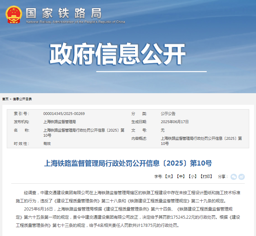Click the 内容概述 summary text
Image resolution: width=256 pixels, height=236 pixels.
pyautogui.click(x=201, y=141)
